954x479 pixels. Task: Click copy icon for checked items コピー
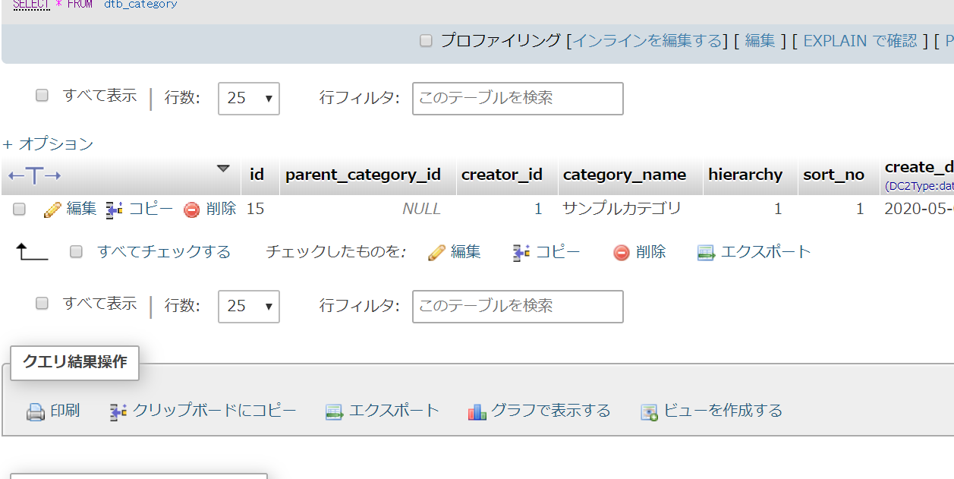[521, 253]
